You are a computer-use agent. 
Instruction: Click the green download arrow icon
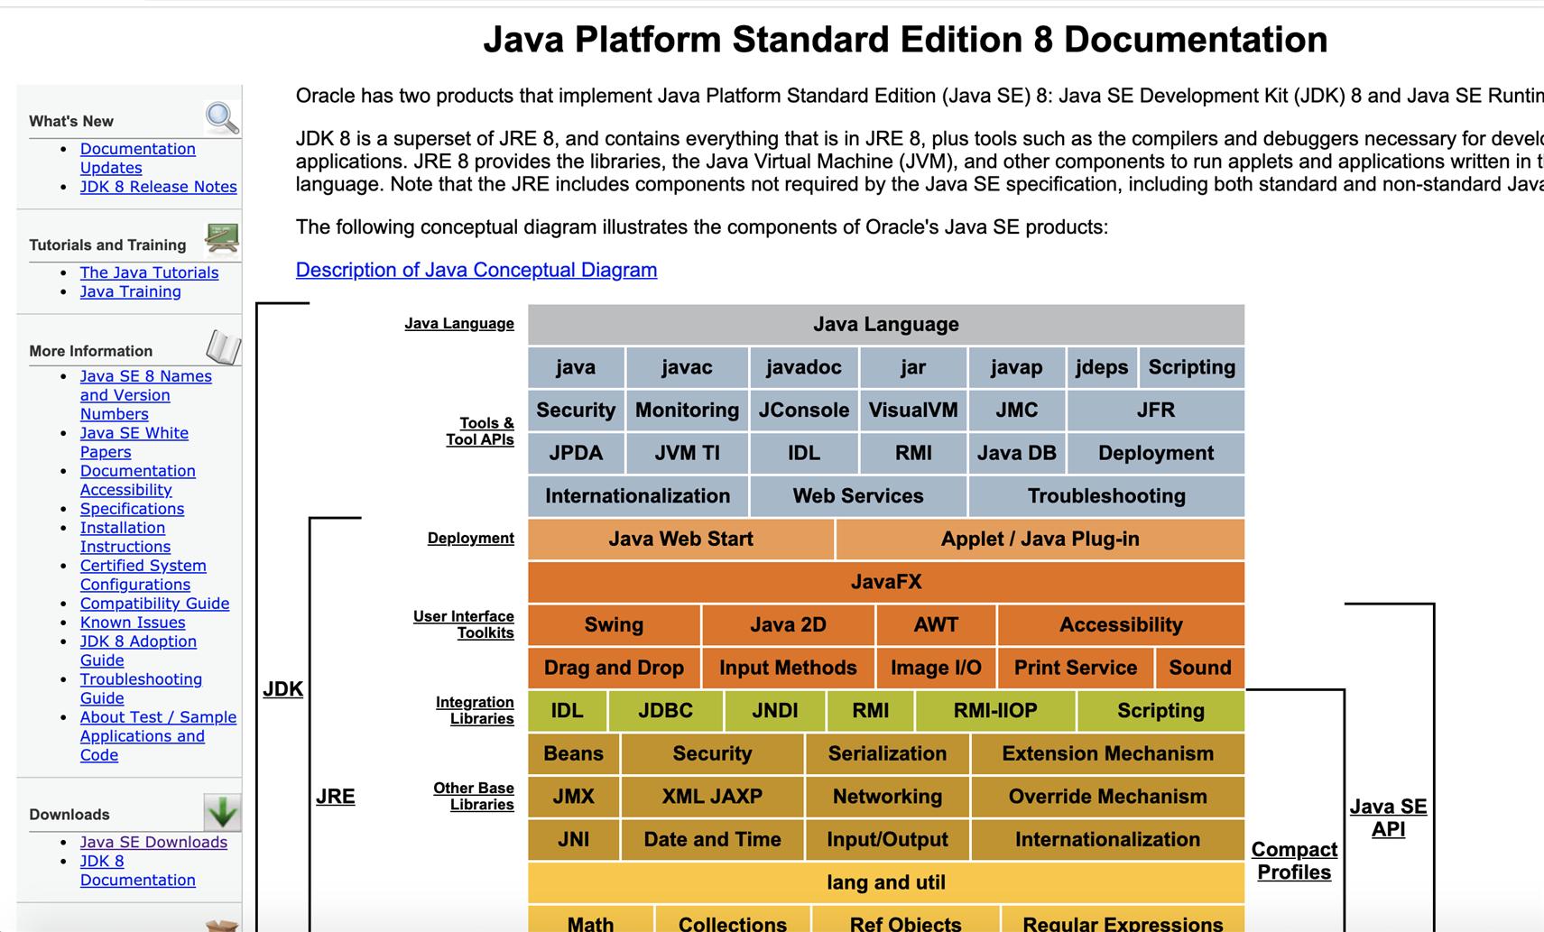222,812
